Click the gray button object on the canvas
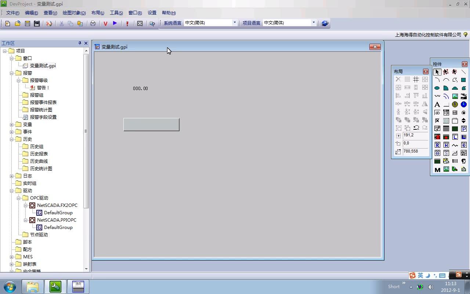This screenshot has height=294, width=470. (151, 124)
